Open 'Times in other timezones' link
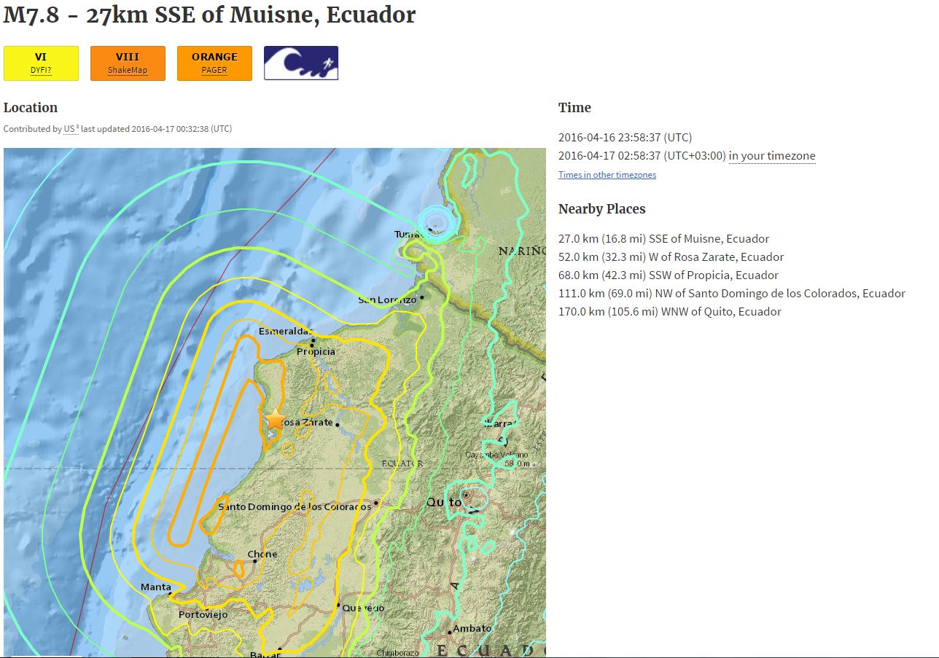Viewport: 939px width, 658px height. (607, 175)
